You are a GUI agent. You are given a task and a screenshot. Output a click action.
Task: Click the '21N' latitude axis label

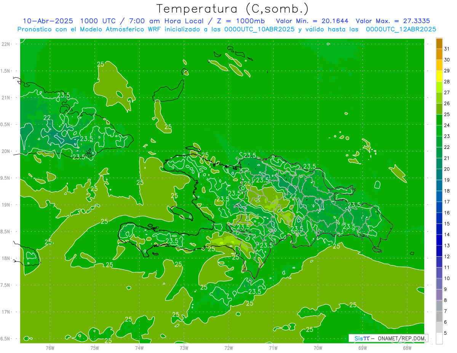coord(6,97)
